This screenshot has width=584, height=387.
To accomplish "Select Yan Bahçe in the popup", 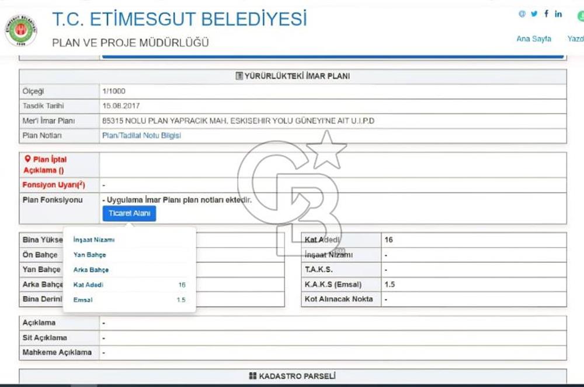I will 90,255.
